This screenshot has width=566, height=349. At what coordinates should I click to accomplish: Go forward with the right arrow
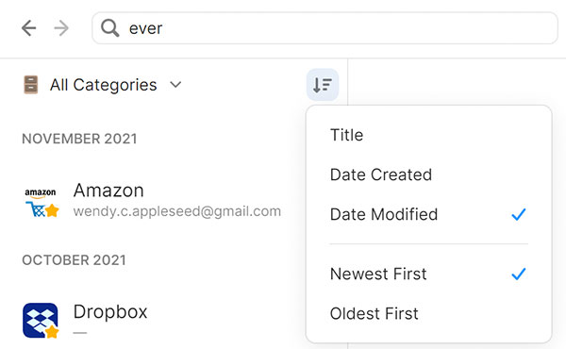pyautogui.click(x=61, y=28)
